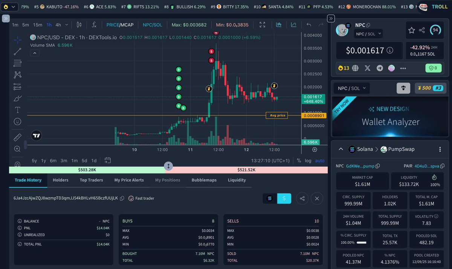Open chart settings gear icon
452x269 pixels.
(x=315, y=149)
